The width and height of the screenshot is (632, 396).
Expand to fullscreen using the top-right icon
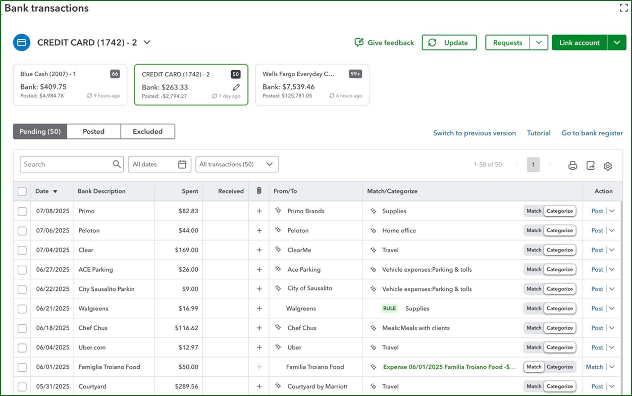(x=623, y=8)
